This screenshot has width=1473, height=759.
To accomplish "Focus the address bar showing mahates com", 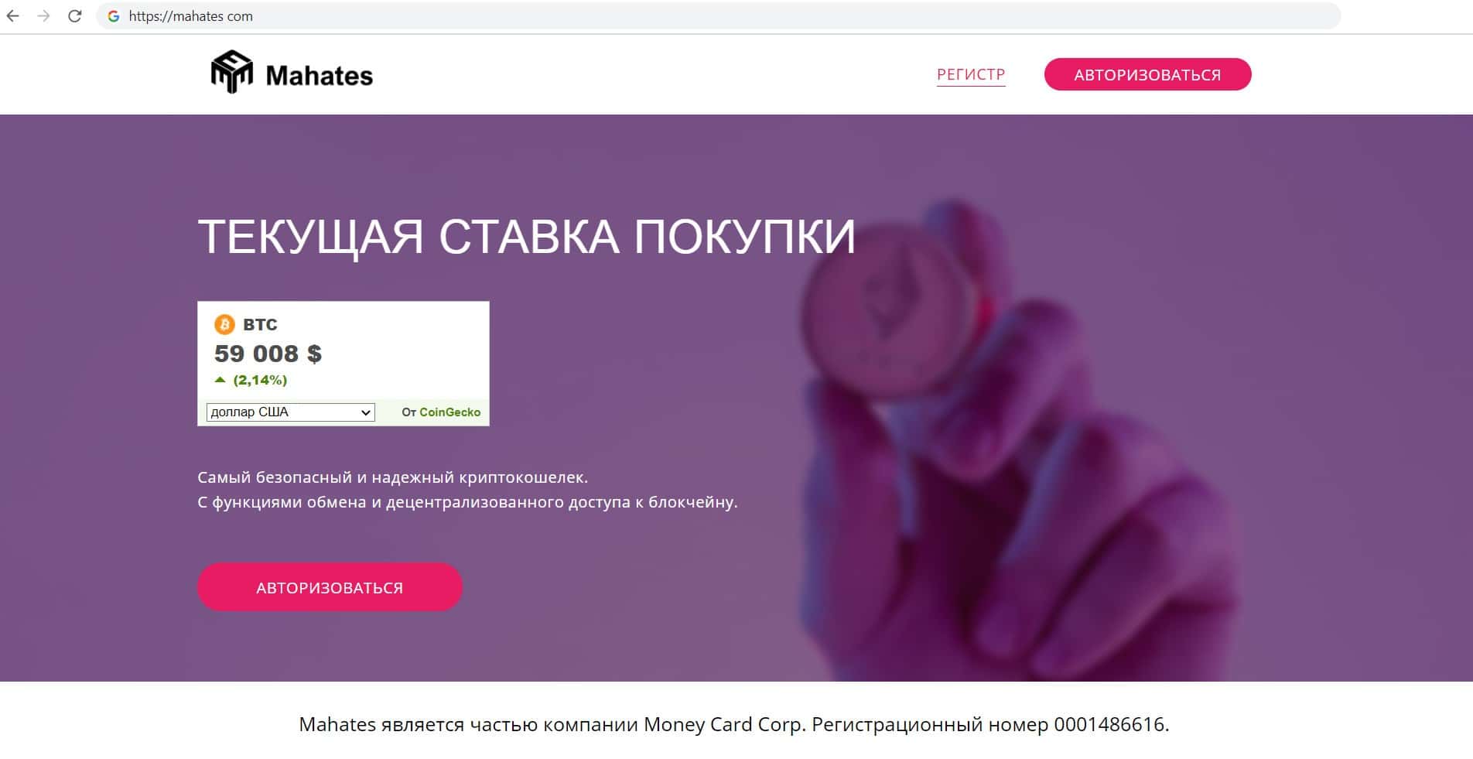I will pos(718,16).
